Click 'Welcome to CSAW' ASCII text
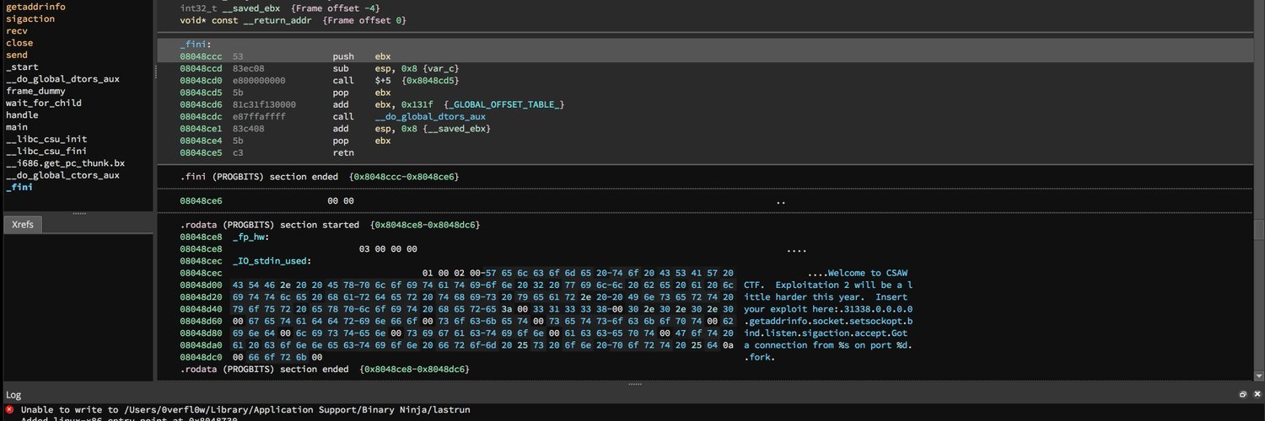The height and width of the screenshot is (421, 1265). 868,273
